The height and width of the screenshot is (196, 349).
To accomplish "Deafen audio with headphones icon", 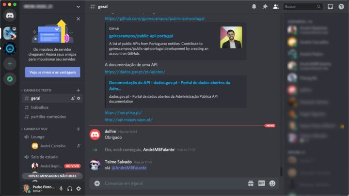I will pos(70,188).
